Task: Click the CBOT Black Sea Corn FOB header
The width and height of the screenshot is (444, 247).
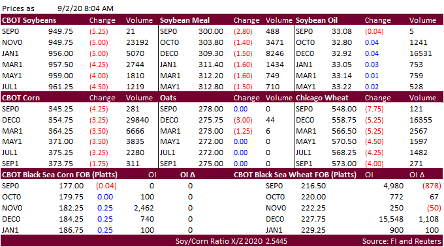Action: click(59, 175)
